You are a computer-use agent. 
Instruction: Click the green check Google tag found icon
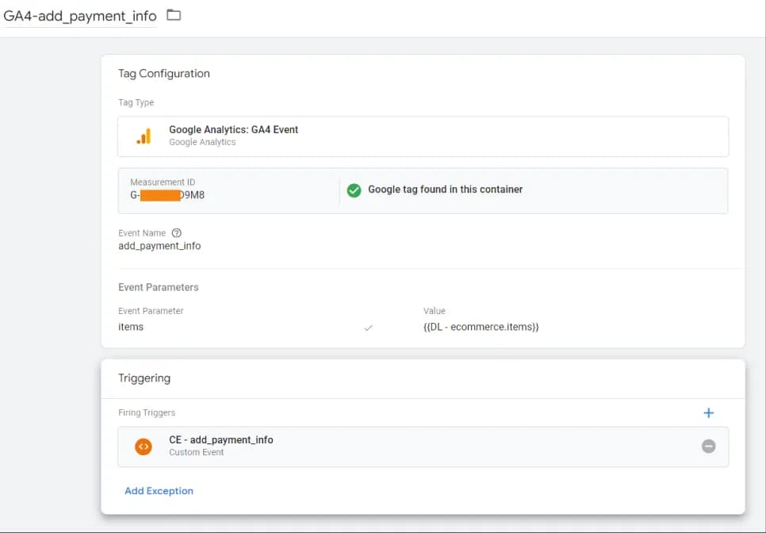pos(354,190)
